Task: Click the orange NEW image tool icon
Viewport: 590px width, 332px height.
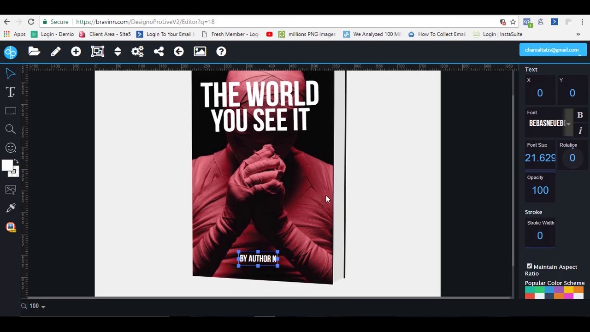Action: click(11, 227)
